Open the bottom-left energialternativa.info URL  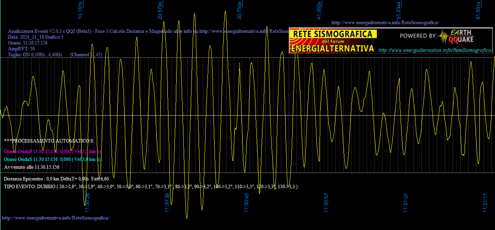[56, 218]
